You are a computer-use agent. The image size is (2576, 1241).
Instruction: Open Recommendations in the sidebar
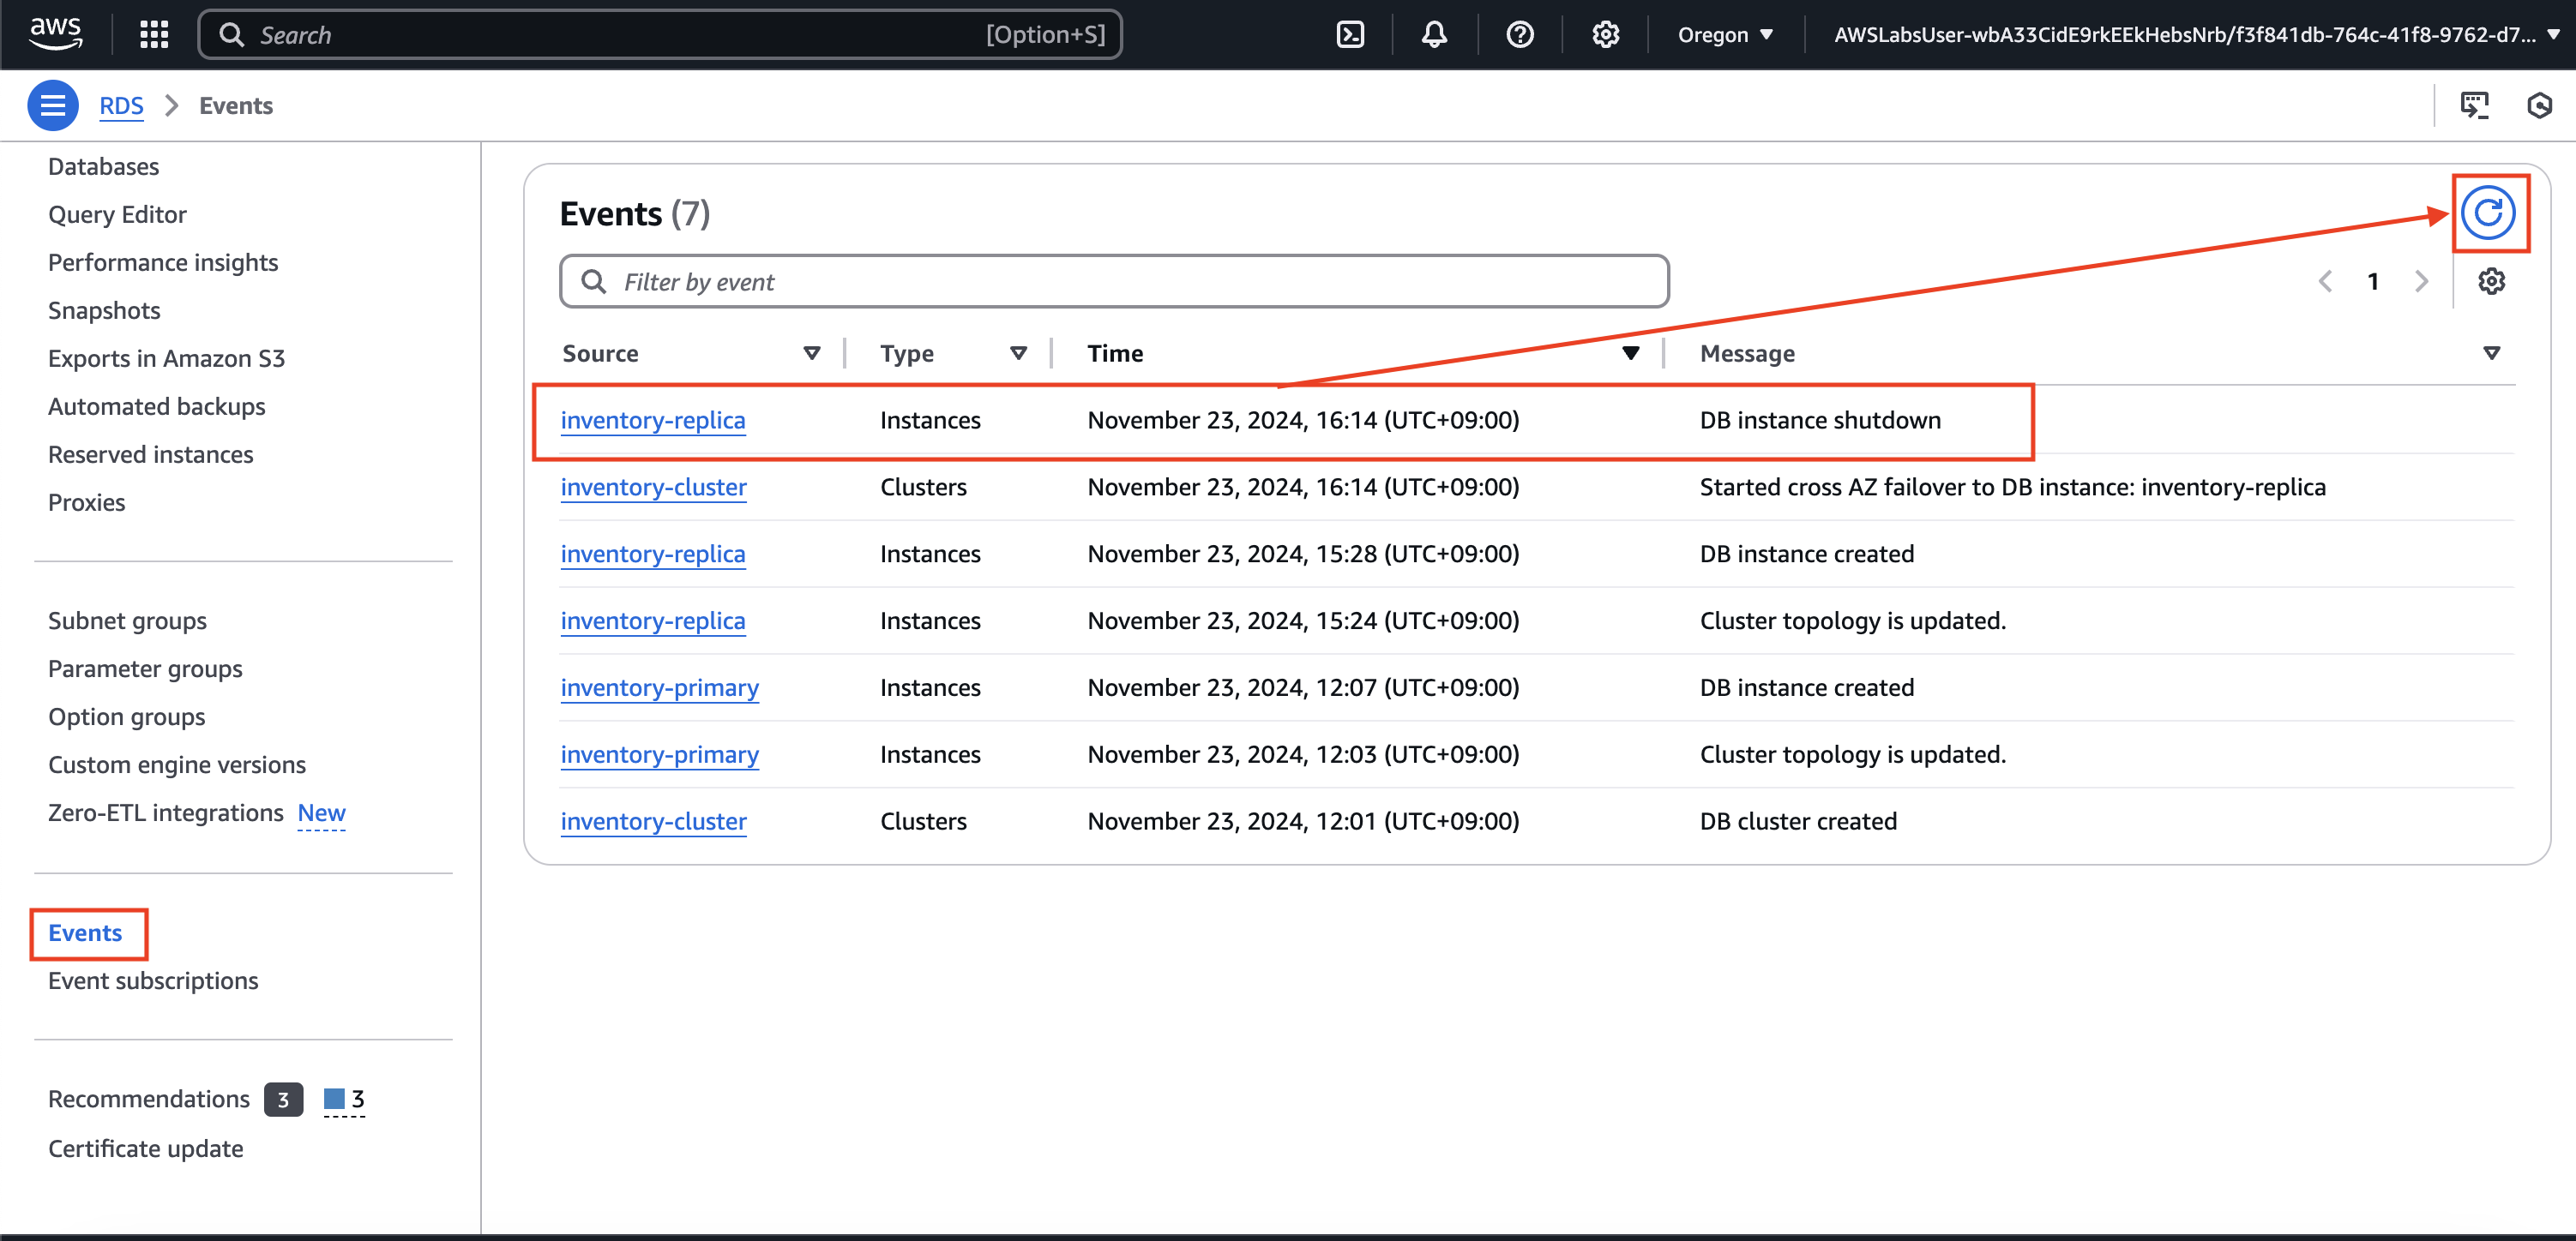(x=149, y=1099)
